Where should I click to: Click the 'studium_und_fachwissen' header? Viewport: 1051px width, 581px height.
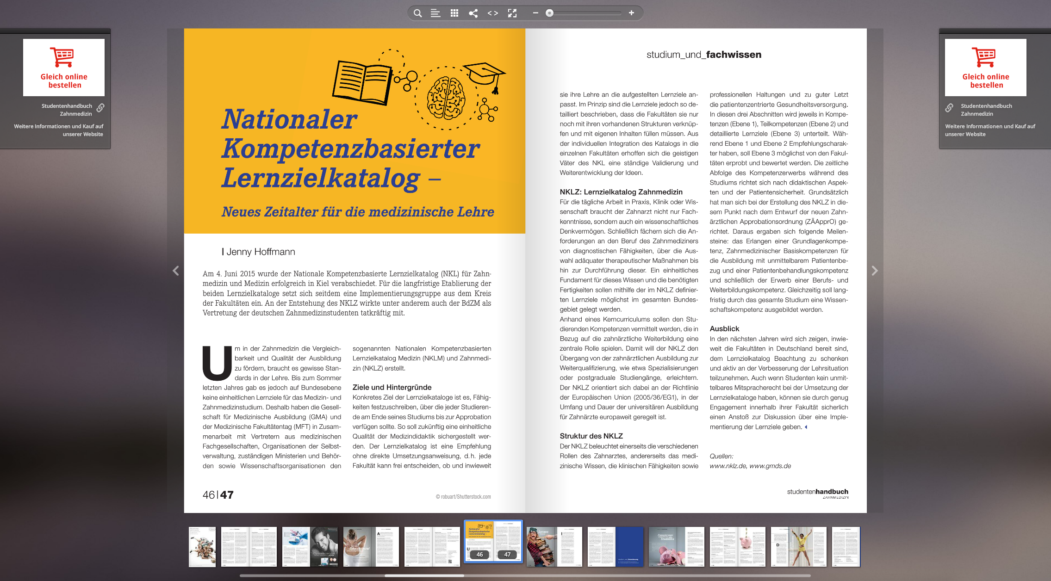pyautogui.click(x=703, y=55)
